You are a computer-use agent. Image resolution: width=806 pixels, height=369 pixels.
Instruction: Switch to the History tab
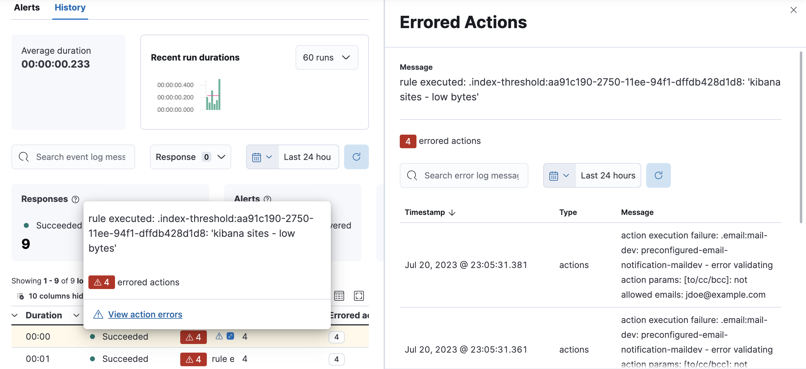(70, 8)
